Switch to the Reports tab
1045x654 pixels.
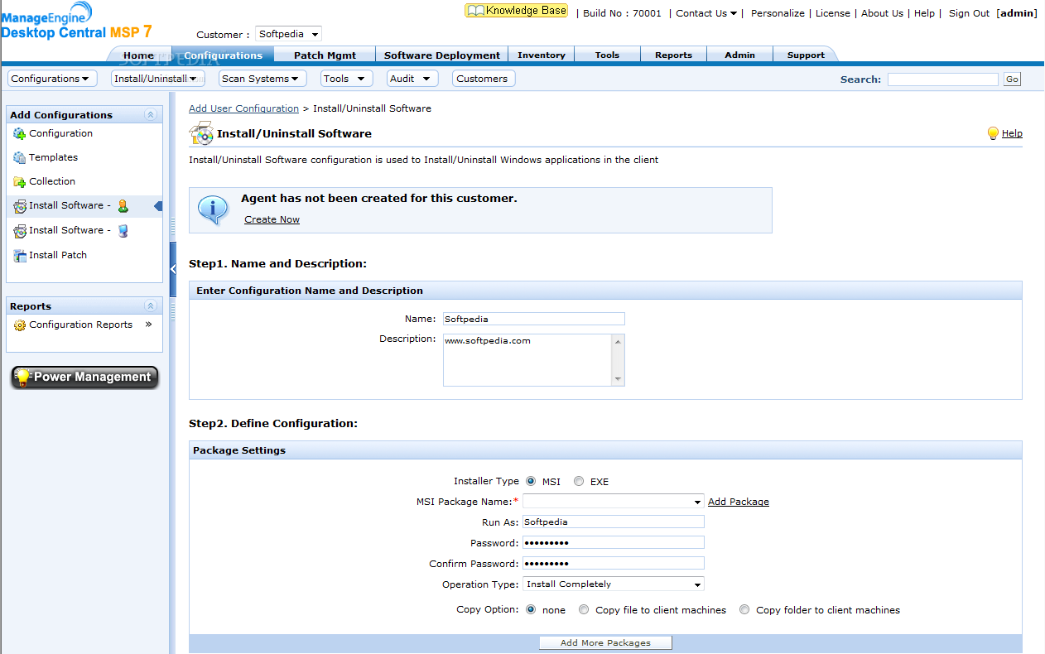tap(673, 55)
